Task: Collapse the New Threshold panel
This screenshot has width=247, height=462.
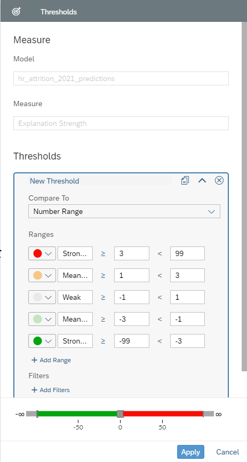Action: [202, 180]
